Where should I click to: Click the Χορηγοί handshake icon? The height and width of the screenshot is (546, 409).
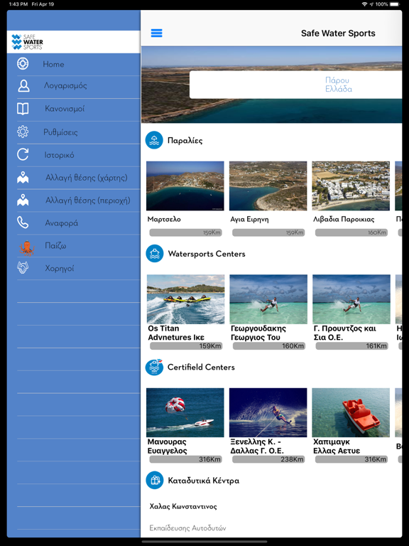click(23, 268)
